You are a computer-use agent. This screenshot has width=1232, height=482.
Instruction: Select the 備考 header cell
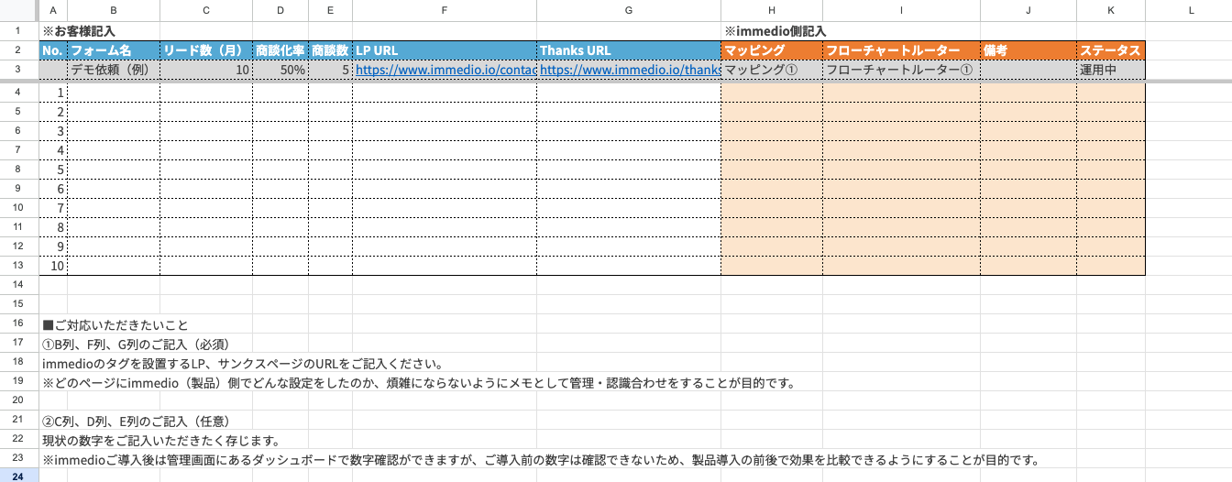(1028, 50)
